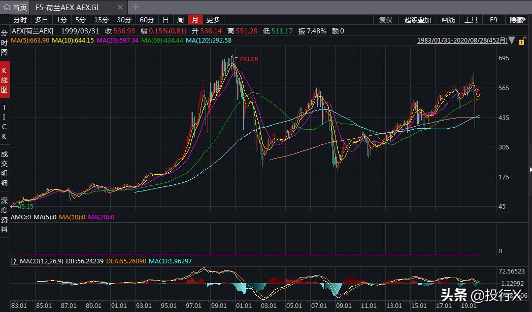The image size is (532, 312).
Task: Add a new tab with plus icon
Action: pyautogui.click(x=136, y=7)
